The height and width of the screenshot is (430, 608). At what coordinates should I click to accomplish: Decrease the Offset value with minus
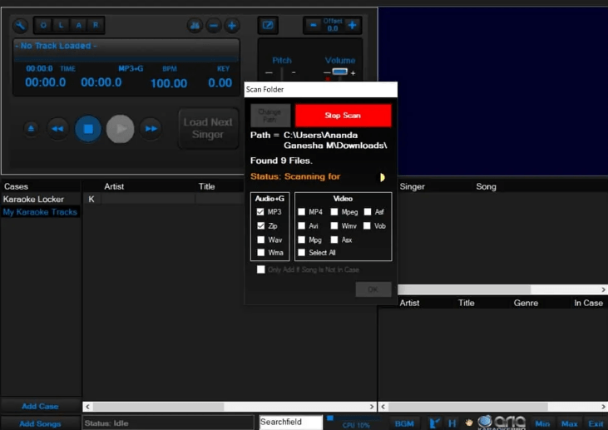pos(314,26)
